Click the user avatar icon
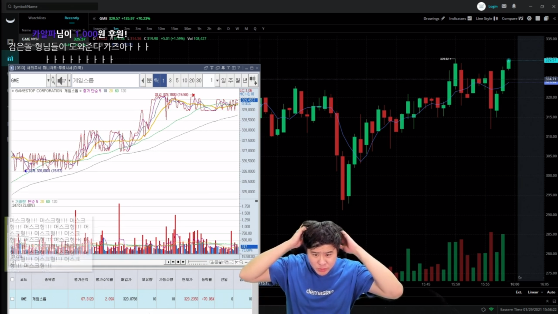558x314 pixels. (481, 6)
